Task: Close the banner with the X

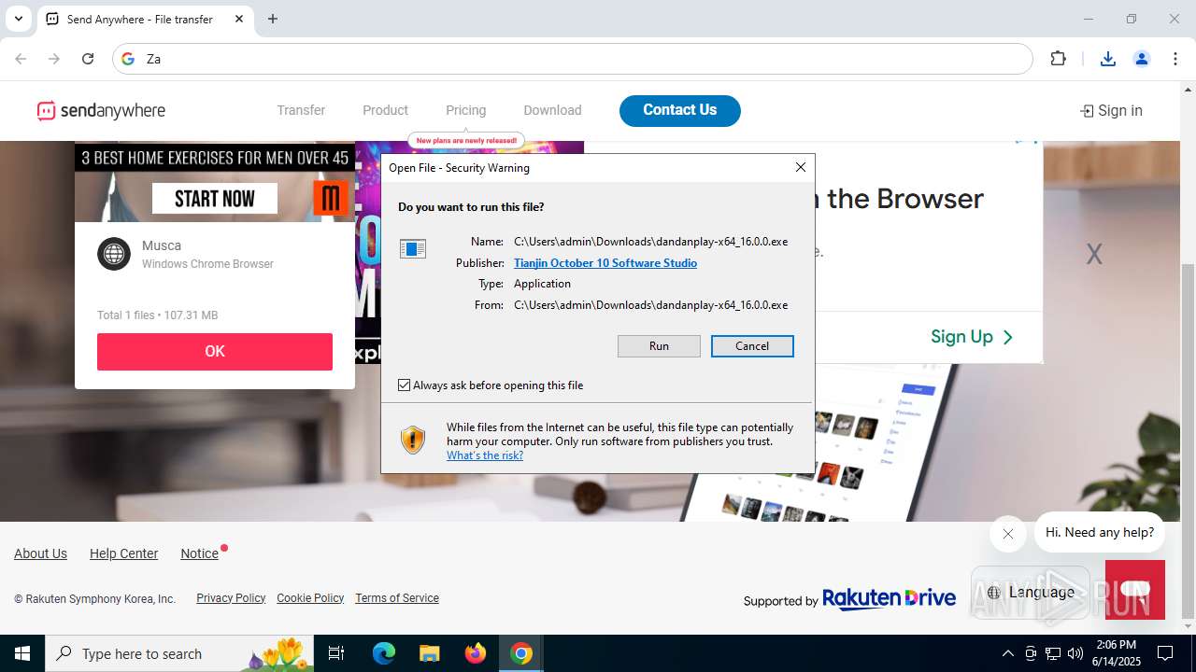Action: tap(1094, 254)
